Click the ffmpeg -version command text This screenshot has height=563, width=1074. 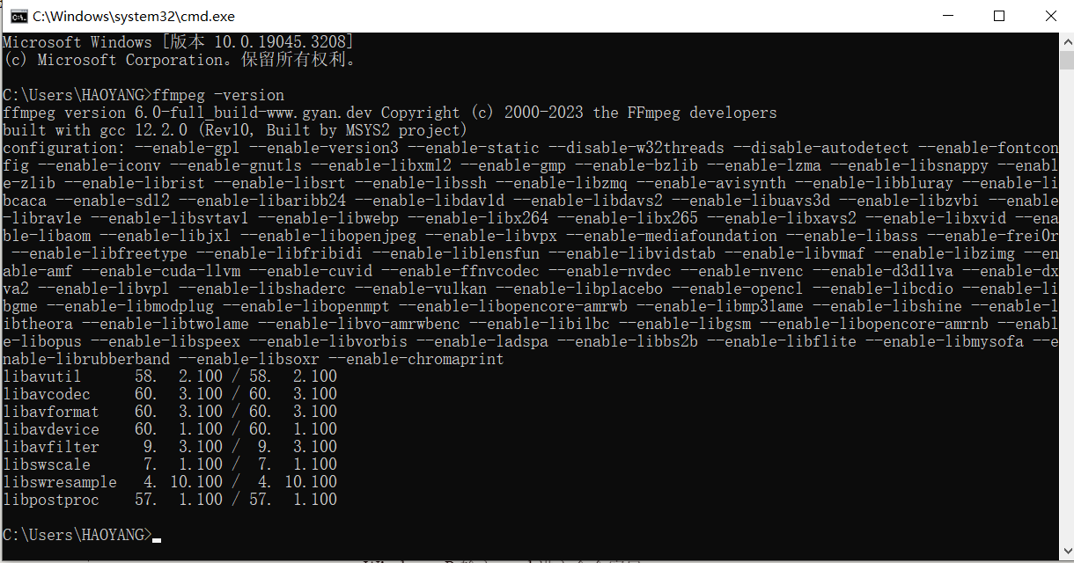pos(217,94)
